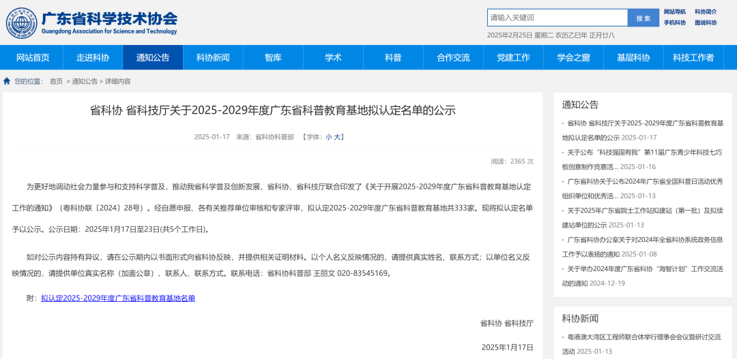Image resolution: width=737 pixels, height=359 pixels.
Task: Open the 合作交流 navigation menu
Action: [x=453, y=58]
